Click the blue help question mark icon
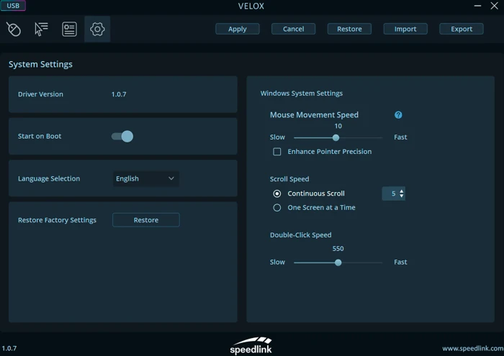504x356 pixels. pos(398,115)
